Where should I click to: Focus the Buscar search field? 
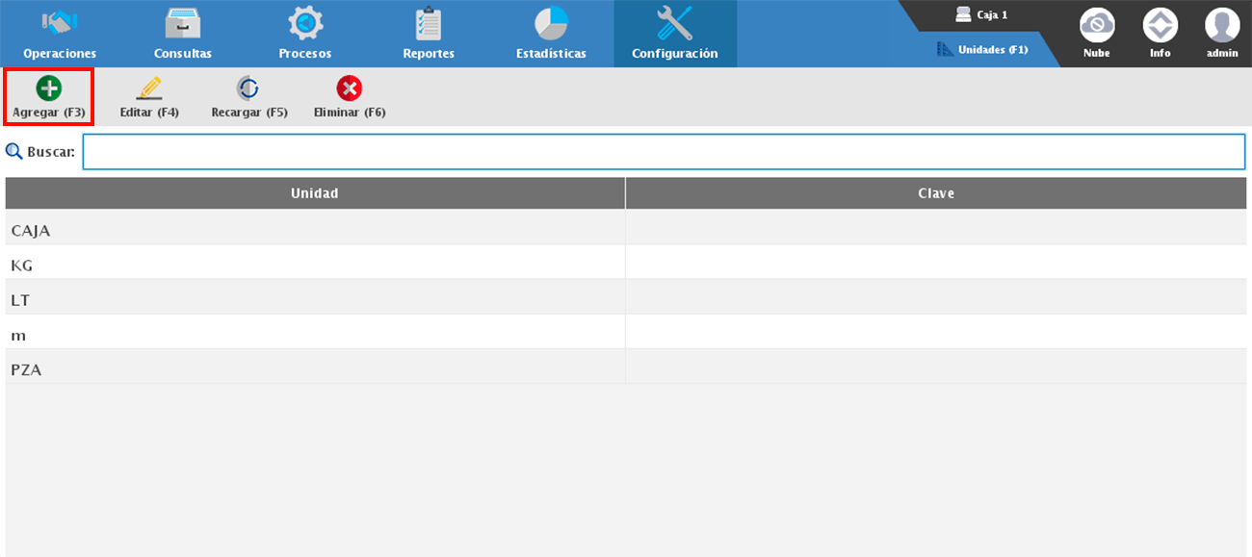coord(664,152)
